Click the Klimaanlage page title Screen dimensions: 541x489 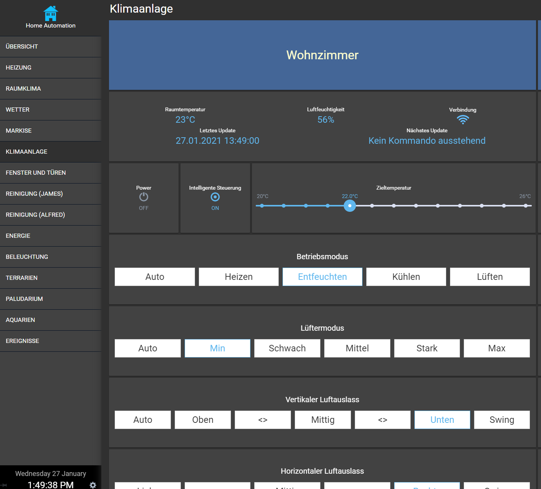point(141,9)
